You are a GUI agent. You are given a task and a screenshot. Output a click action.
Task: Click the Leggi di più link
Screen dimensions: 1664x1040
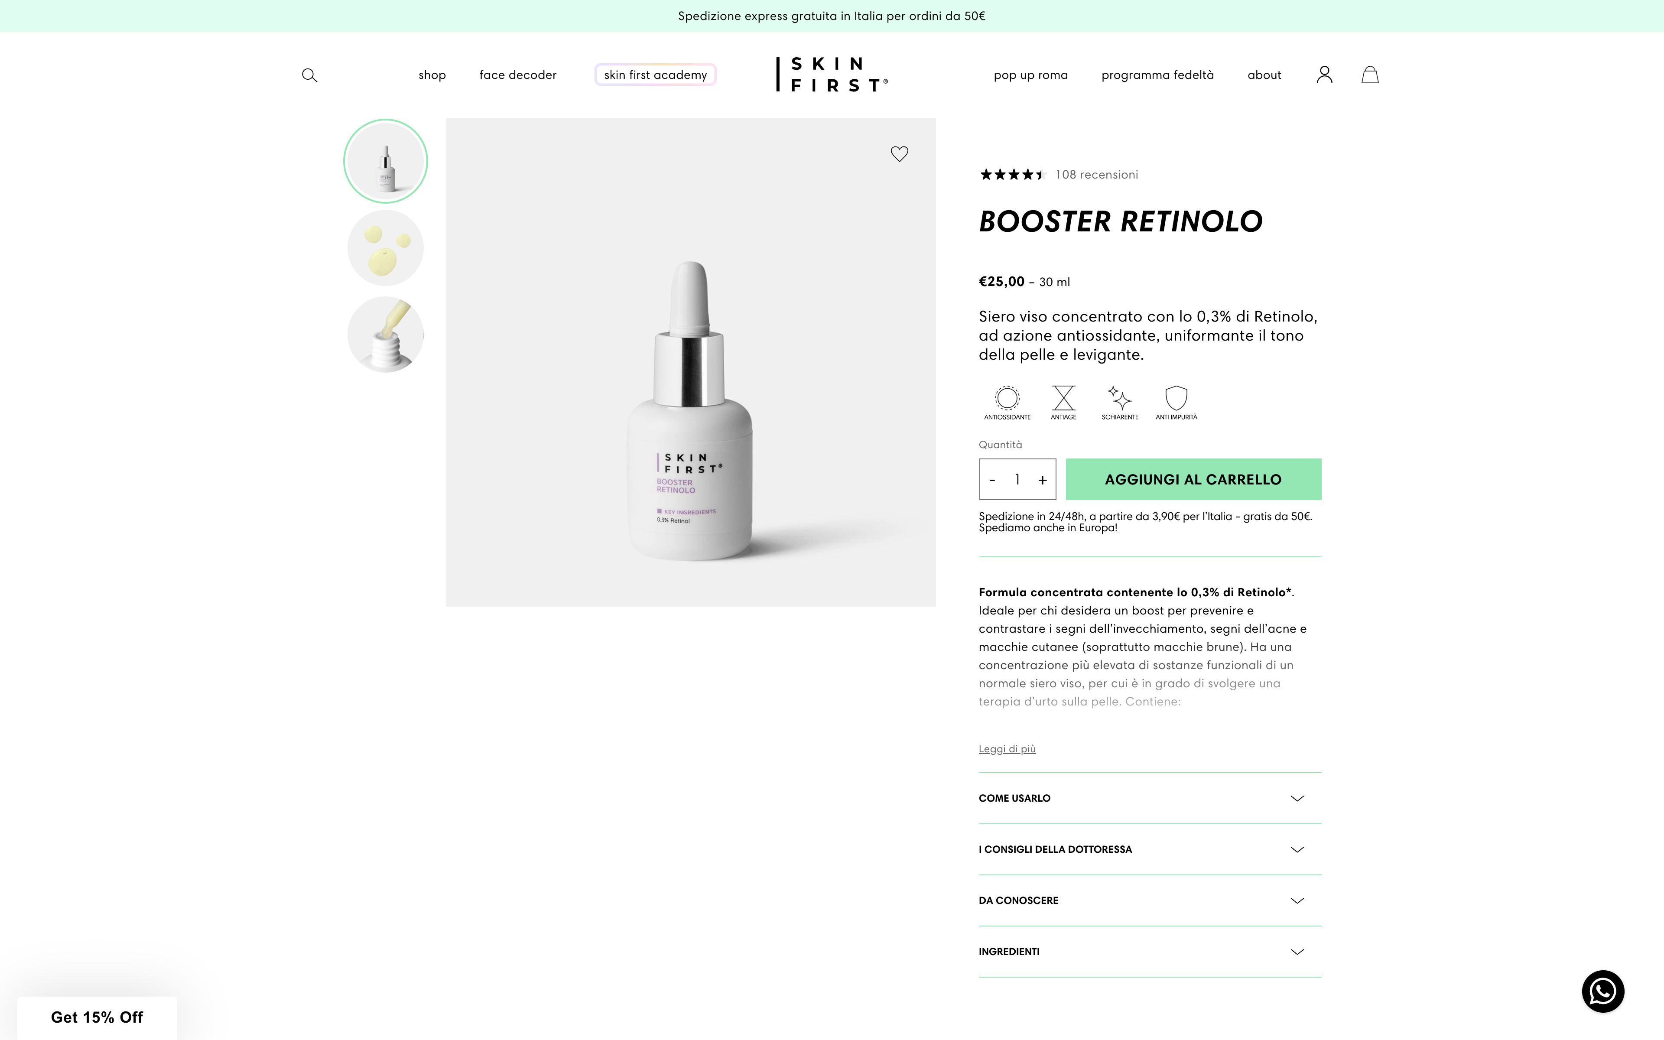tap(1007, 748)
